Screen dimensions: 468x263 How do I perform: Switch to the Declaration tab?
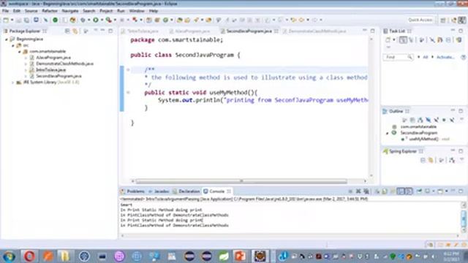coord(186,191)
